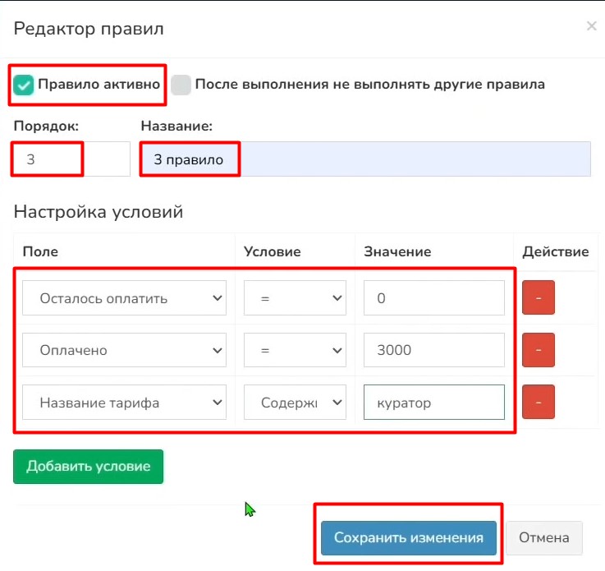Open condition dropdown in "Осталось оплатить" row
The height and width of the screenshot is (571, 605).
tap(295, 298)
